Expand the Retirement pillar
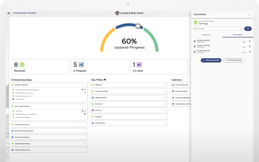This screenshot has height=162, width=259. [165, 85]
